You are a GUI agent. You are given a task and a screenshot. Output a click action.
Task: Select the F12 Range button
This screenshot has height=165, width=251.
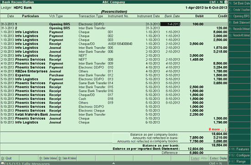[240, 161]
